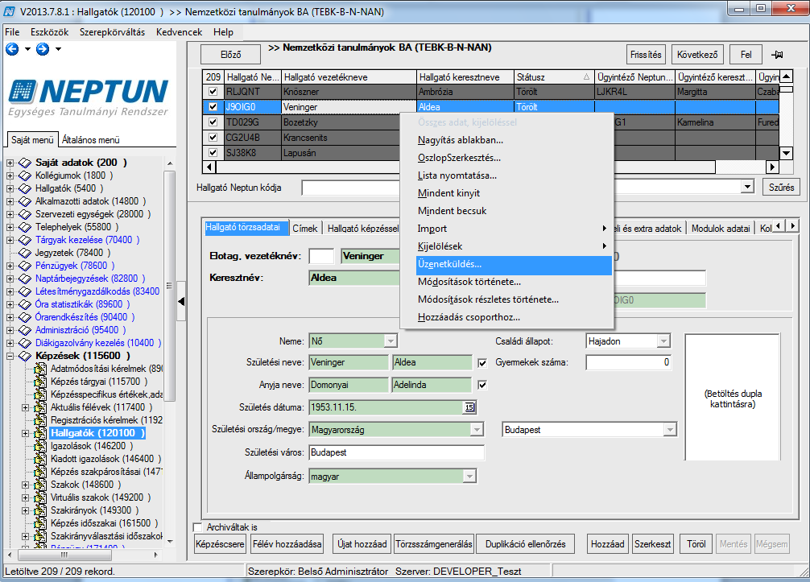
Task: Open the calendar picker for Születés dátuma
Action: coord(469,407)
